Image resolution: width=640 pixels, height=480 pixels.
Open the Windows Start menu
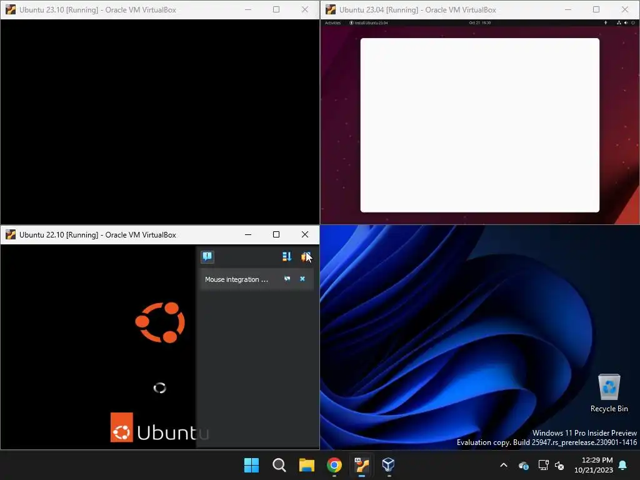click(x=251, y=465)
